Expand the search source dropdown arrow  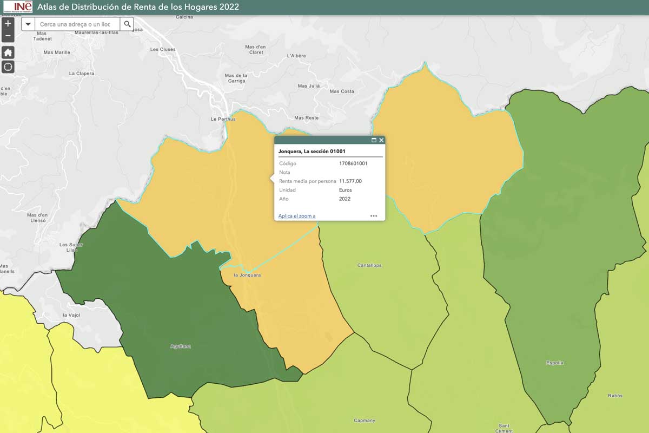[x=28, y=24]
